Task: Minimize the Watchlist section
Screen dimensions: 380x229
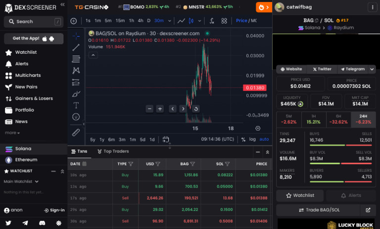Action: (x=53, y=171)
